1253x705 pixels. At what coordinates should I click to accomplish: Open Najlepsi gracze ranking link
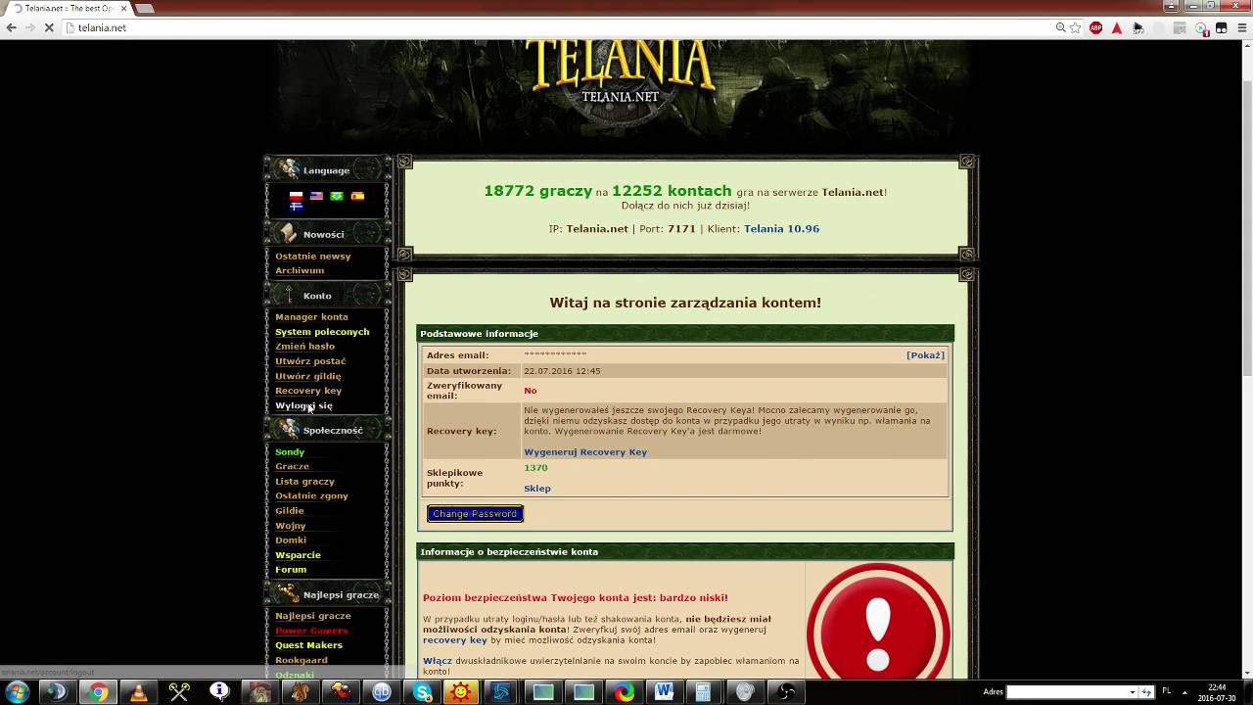pos(313,616)
